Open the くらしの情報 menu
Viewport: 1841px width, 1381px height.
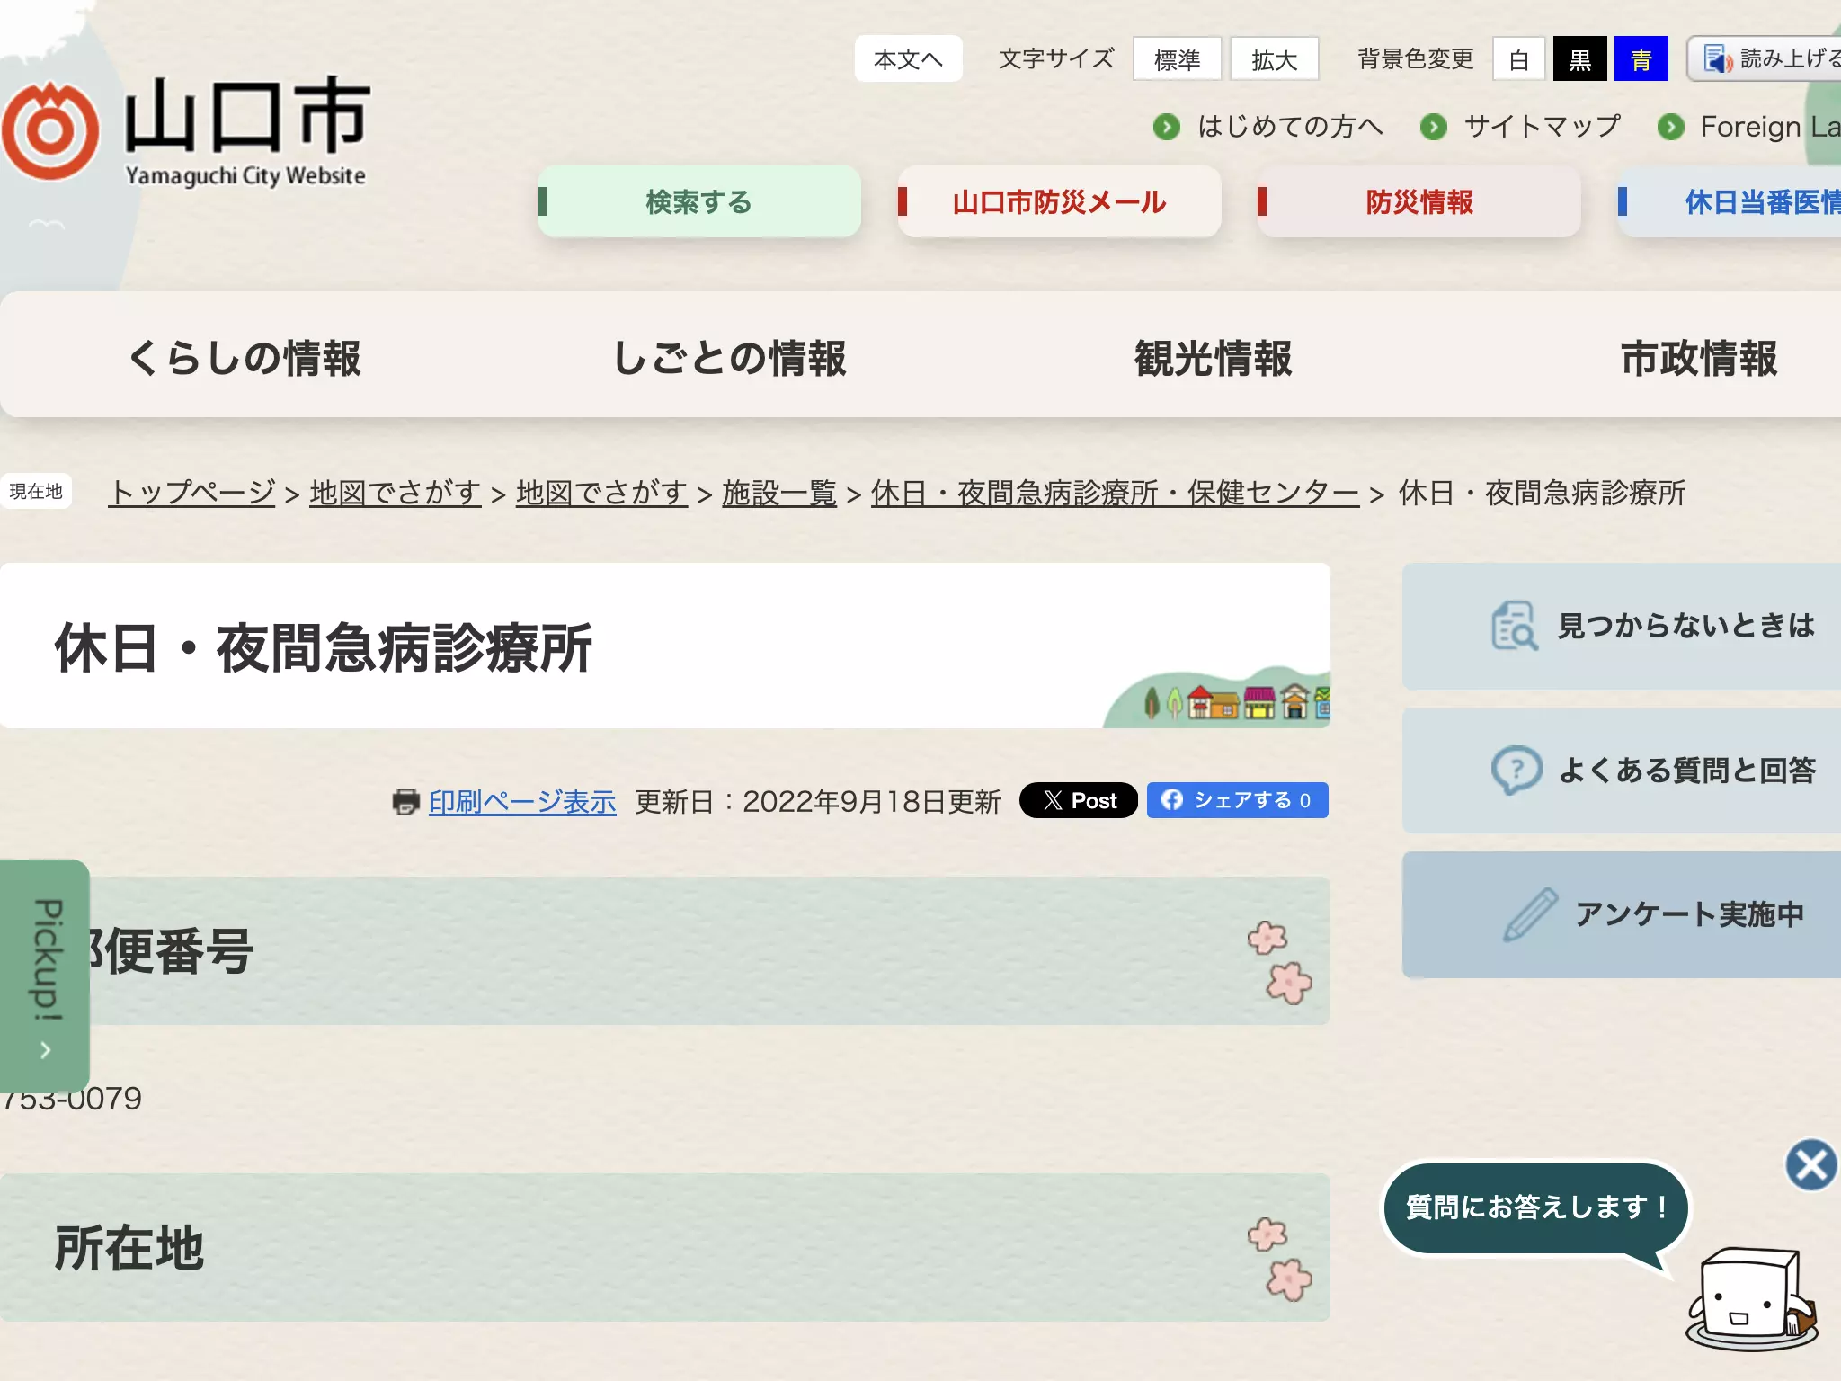coord(244,357)
